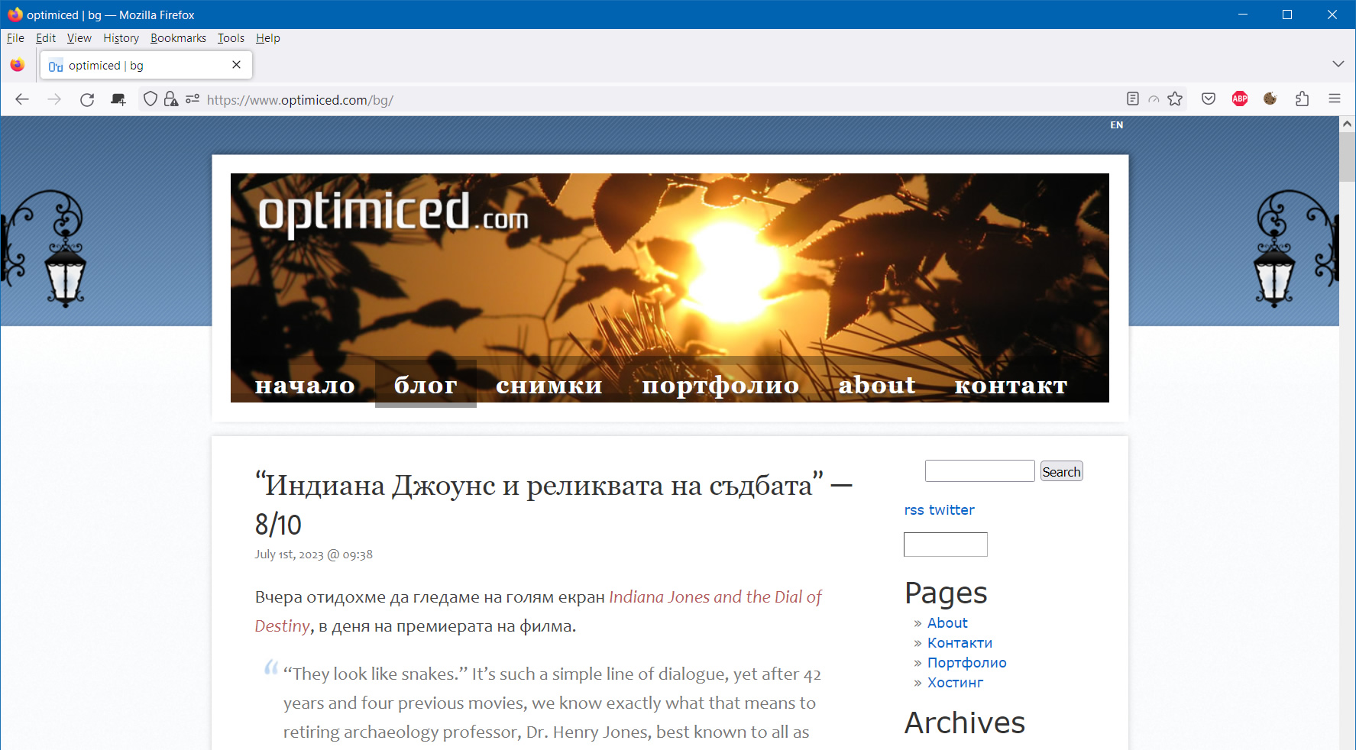Show site security lock information
The height and width of the screenshot is (750, 1356).
pos(171,99)
